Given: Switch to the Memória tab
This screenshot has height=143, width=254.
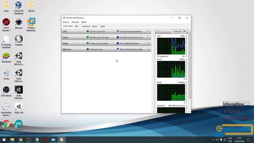Looking at the screenshot, I should point(86,26).
